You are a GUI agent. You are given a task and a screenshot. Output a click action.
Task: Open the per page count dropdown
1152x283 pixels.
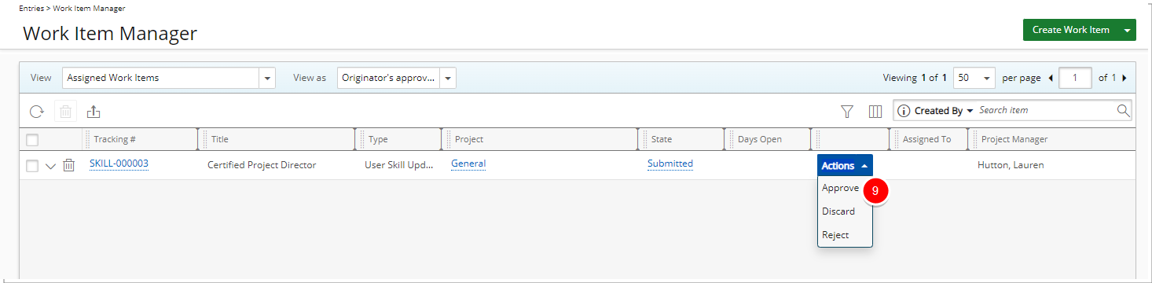[x=974, y=78]
